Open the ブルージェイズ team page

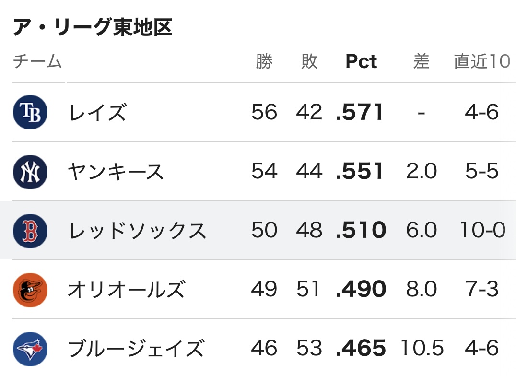[136, 349]
